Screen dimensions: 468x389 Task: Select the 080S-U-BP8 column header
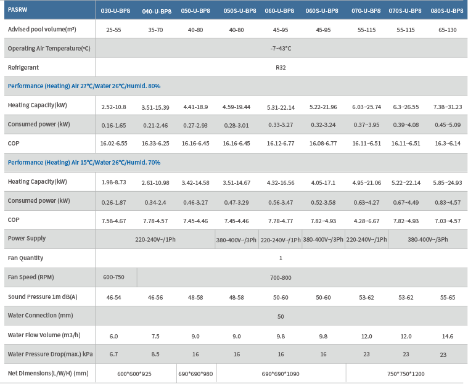(447, 11)
